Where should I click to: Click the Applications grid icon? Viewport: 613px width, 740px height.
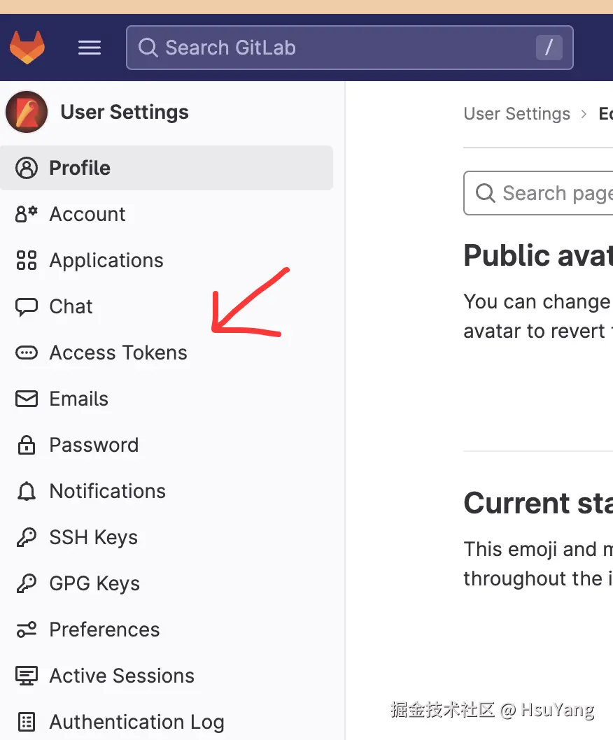pos(27,260)
